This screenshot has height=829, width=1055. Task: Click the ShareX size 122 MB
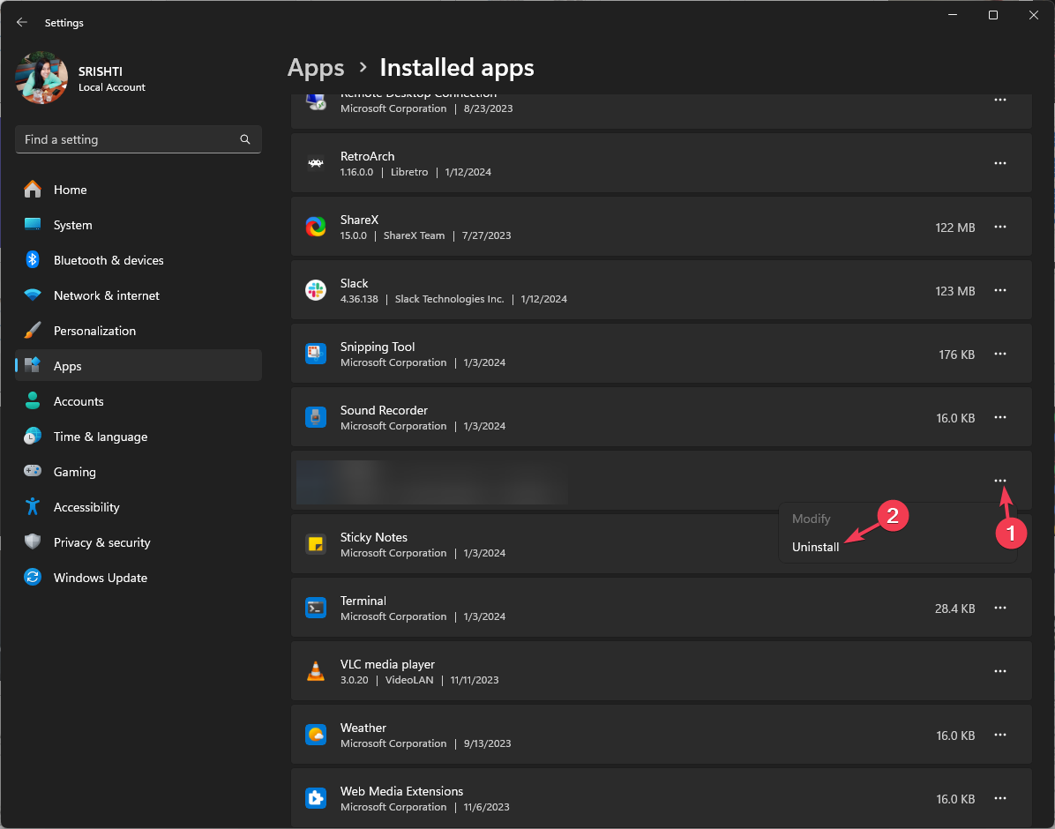coord(954,228)
